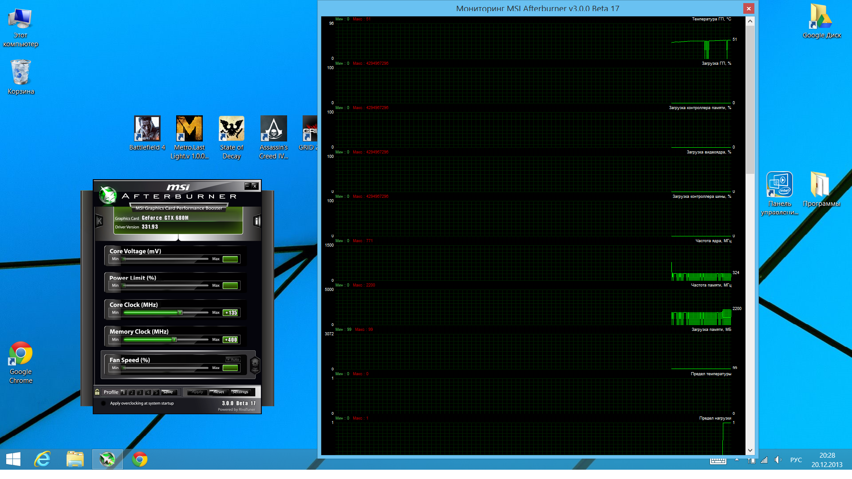Select profile slot 2

pyautogui.click(x=132, y=392)
